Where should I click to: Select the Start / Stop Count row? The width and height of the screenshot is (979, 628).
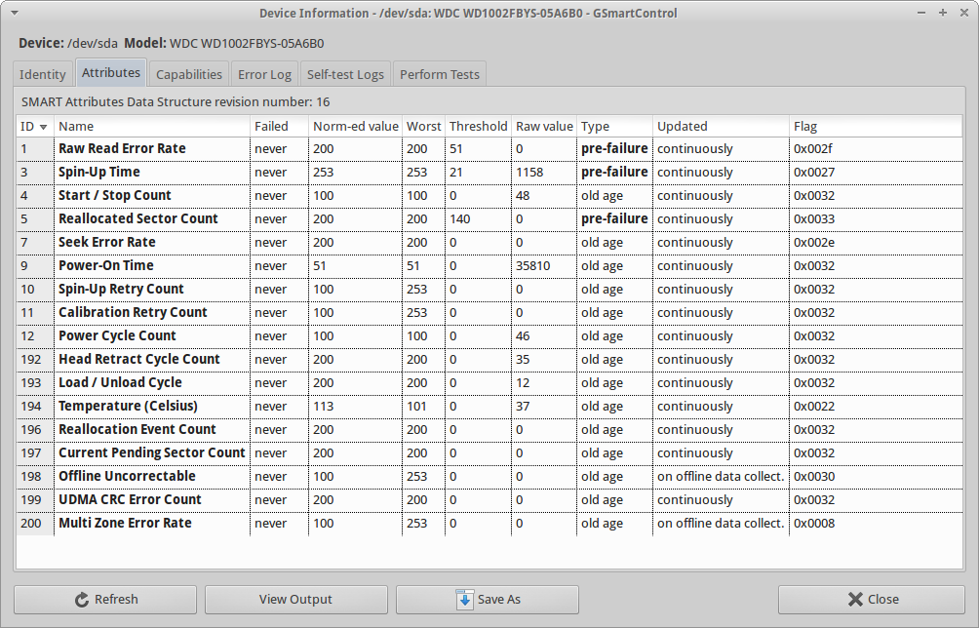(489, 195)
